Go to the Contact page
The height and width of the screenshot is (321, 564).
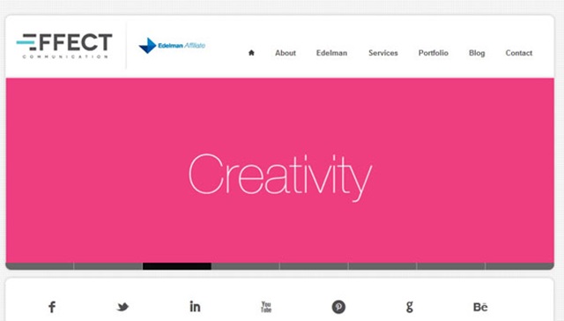519,53
